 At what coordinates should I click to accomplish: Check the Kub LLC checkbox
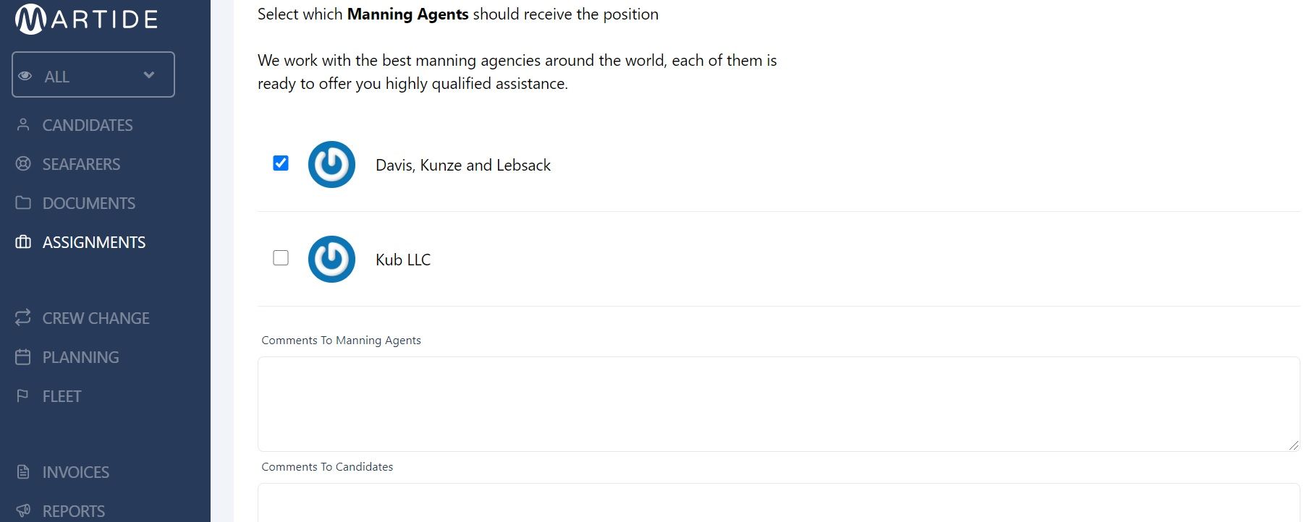[x=281, y=258]
